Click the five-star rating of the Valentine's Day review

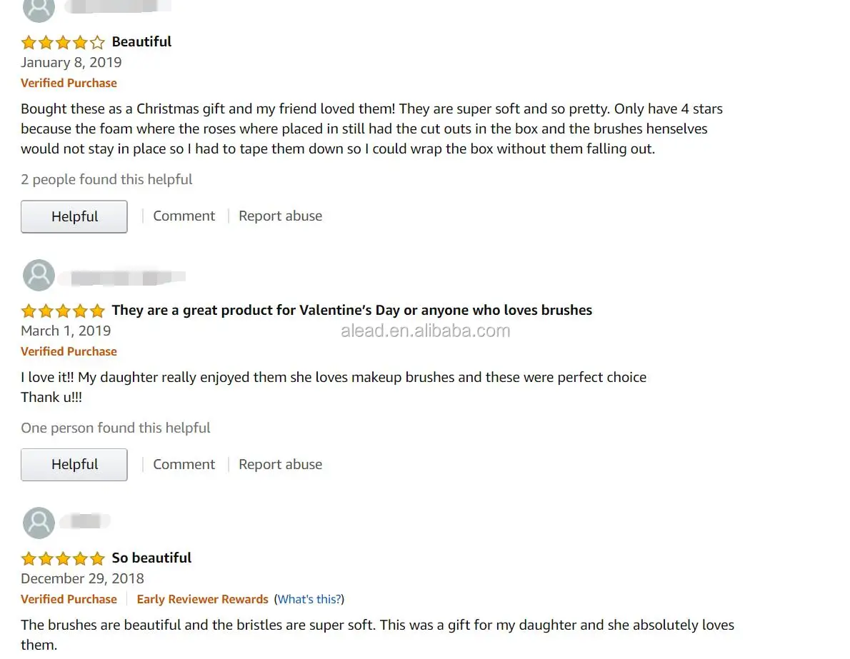click(63, 311)
